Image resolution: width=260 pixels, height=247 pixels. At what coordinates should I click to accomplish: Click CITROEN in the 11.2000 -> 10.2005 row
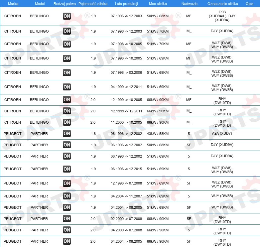[13, 122]
